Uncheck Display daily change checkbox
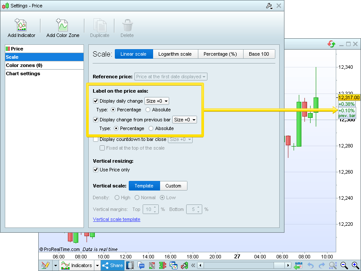Image resolution: width=361 pixels, height=271 pixels. [x=96, y=101]
